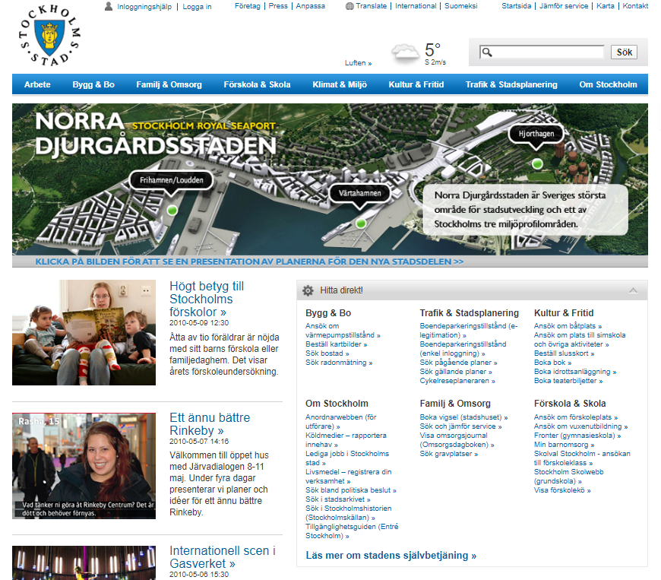Viewport: 661px width, 580px height.
Task: Click the gear icon in Hitta direkt
Action: tap(308, 290)
